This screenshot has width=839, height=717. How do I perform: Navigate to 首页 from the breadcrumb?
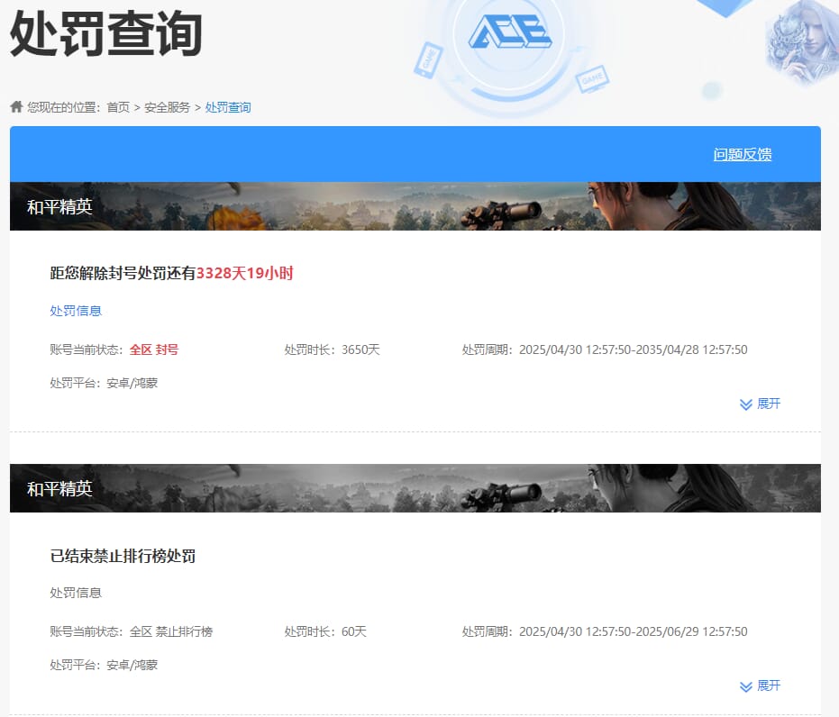(121, 106)
